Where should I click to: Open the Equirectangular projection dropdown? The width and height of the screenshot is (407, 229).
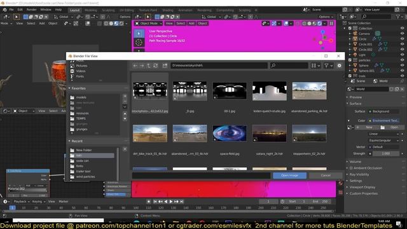(383, 140)
